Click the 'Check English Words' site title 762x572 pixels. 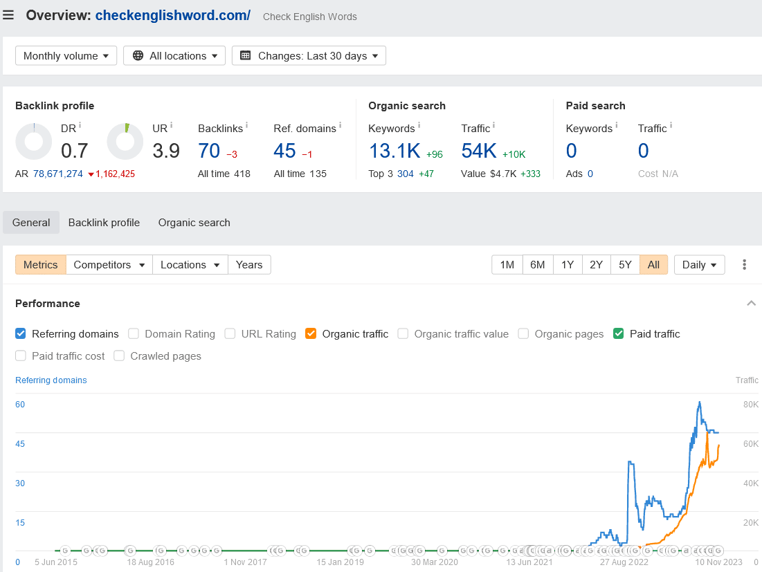tap(310, 17)
